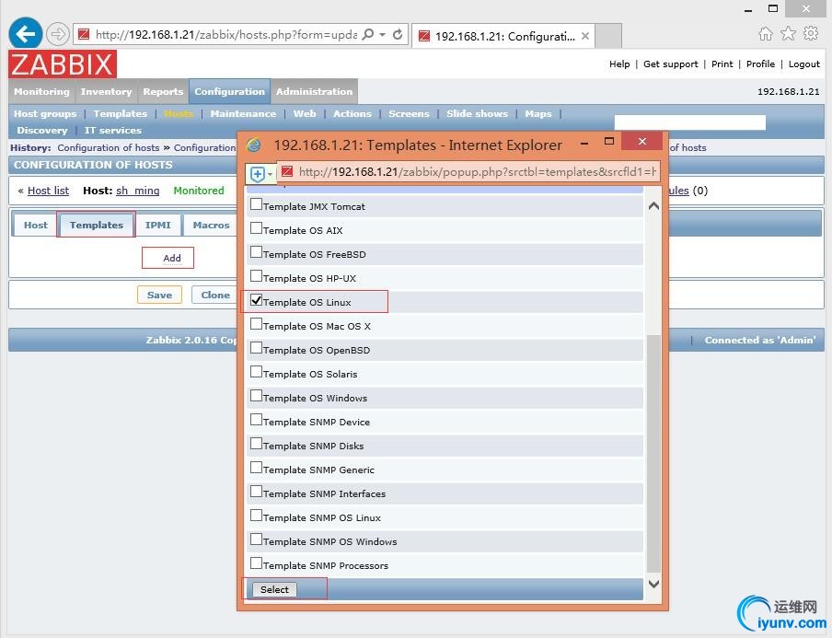Click the main address bar site icon

point(84,34)
